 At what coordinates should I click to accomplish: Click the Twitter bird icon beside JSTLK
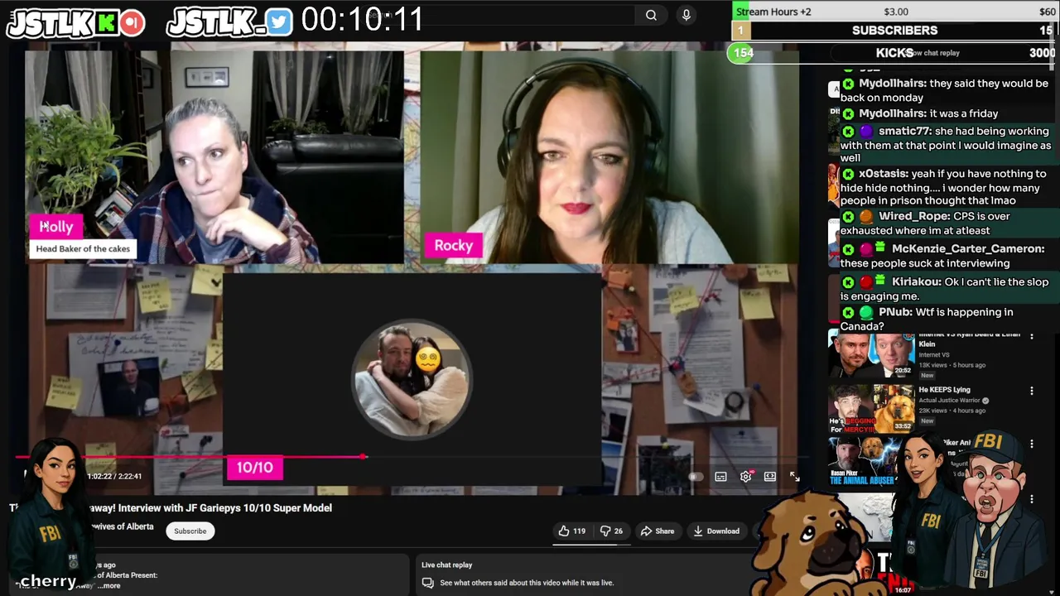[279, 23]
